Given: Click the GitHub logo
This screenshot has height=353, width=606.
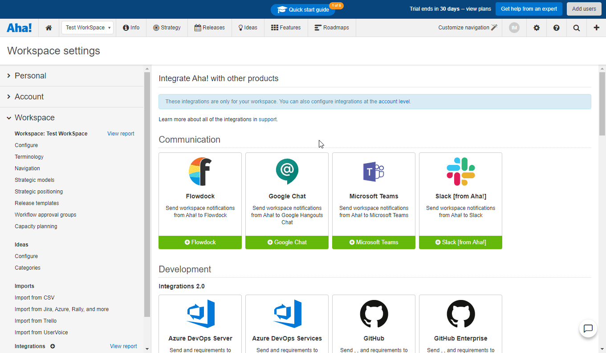Looking at the screenshot, I should [x=374, y=314].
